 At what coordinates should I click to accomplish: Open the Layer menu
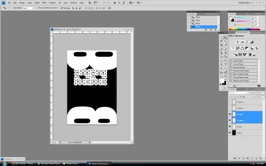(30, 3)
